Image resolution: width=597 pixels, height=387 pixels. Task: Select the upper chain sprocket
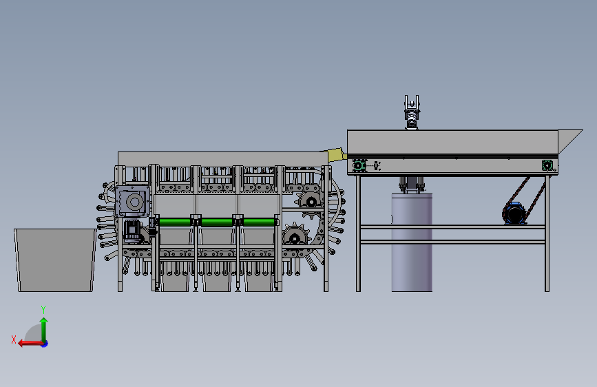click(x=311, y=202)
